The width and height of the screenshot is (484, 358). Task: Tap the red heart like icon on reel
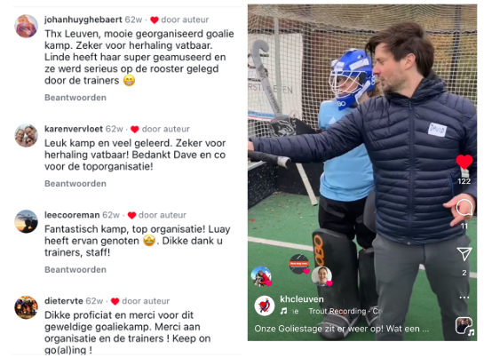click(x=464, y=162)
